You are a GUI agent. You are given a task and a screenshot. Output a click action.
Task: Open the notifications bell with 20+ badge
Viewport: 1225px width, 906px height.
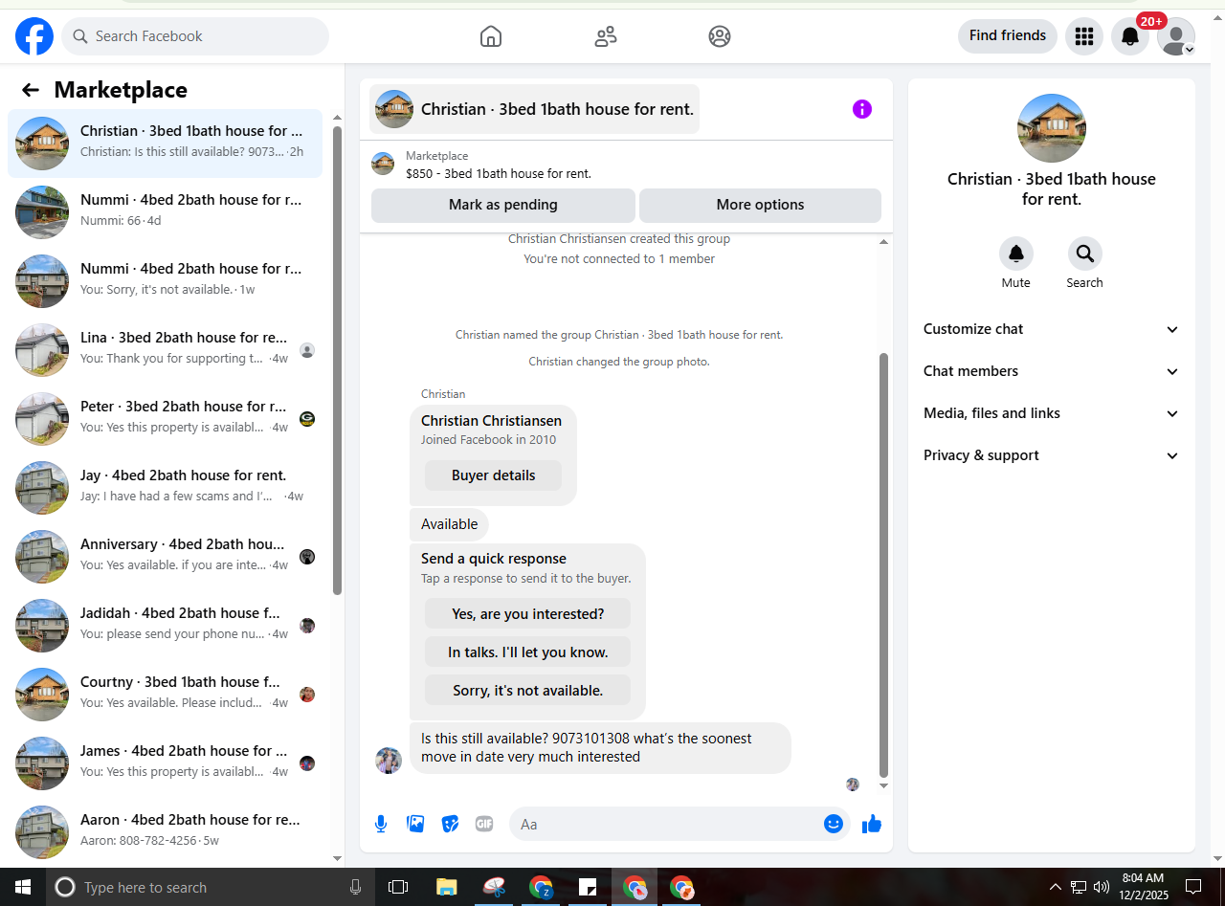tap(1130, 36)
